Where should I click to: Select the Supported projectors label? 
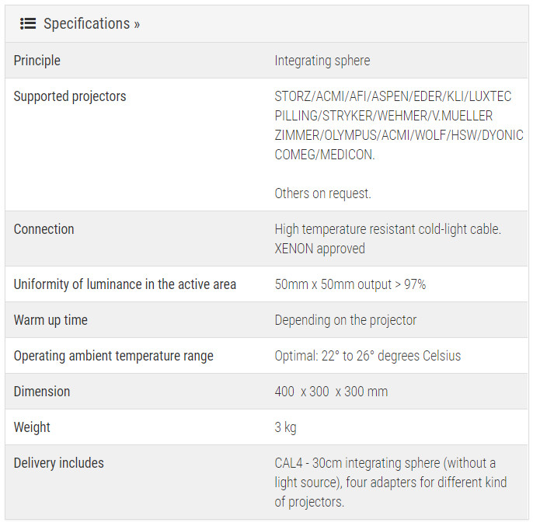click(x=69, y=96)
